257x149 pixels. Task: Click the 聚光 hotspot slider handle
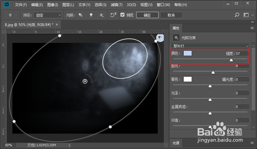click(x=213, y=72)
